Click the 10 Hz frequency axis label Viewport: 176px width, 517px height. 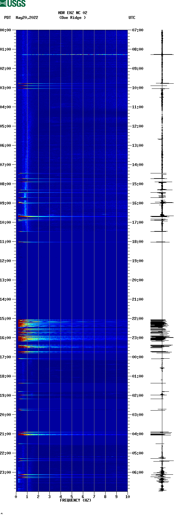click(128, 497)
